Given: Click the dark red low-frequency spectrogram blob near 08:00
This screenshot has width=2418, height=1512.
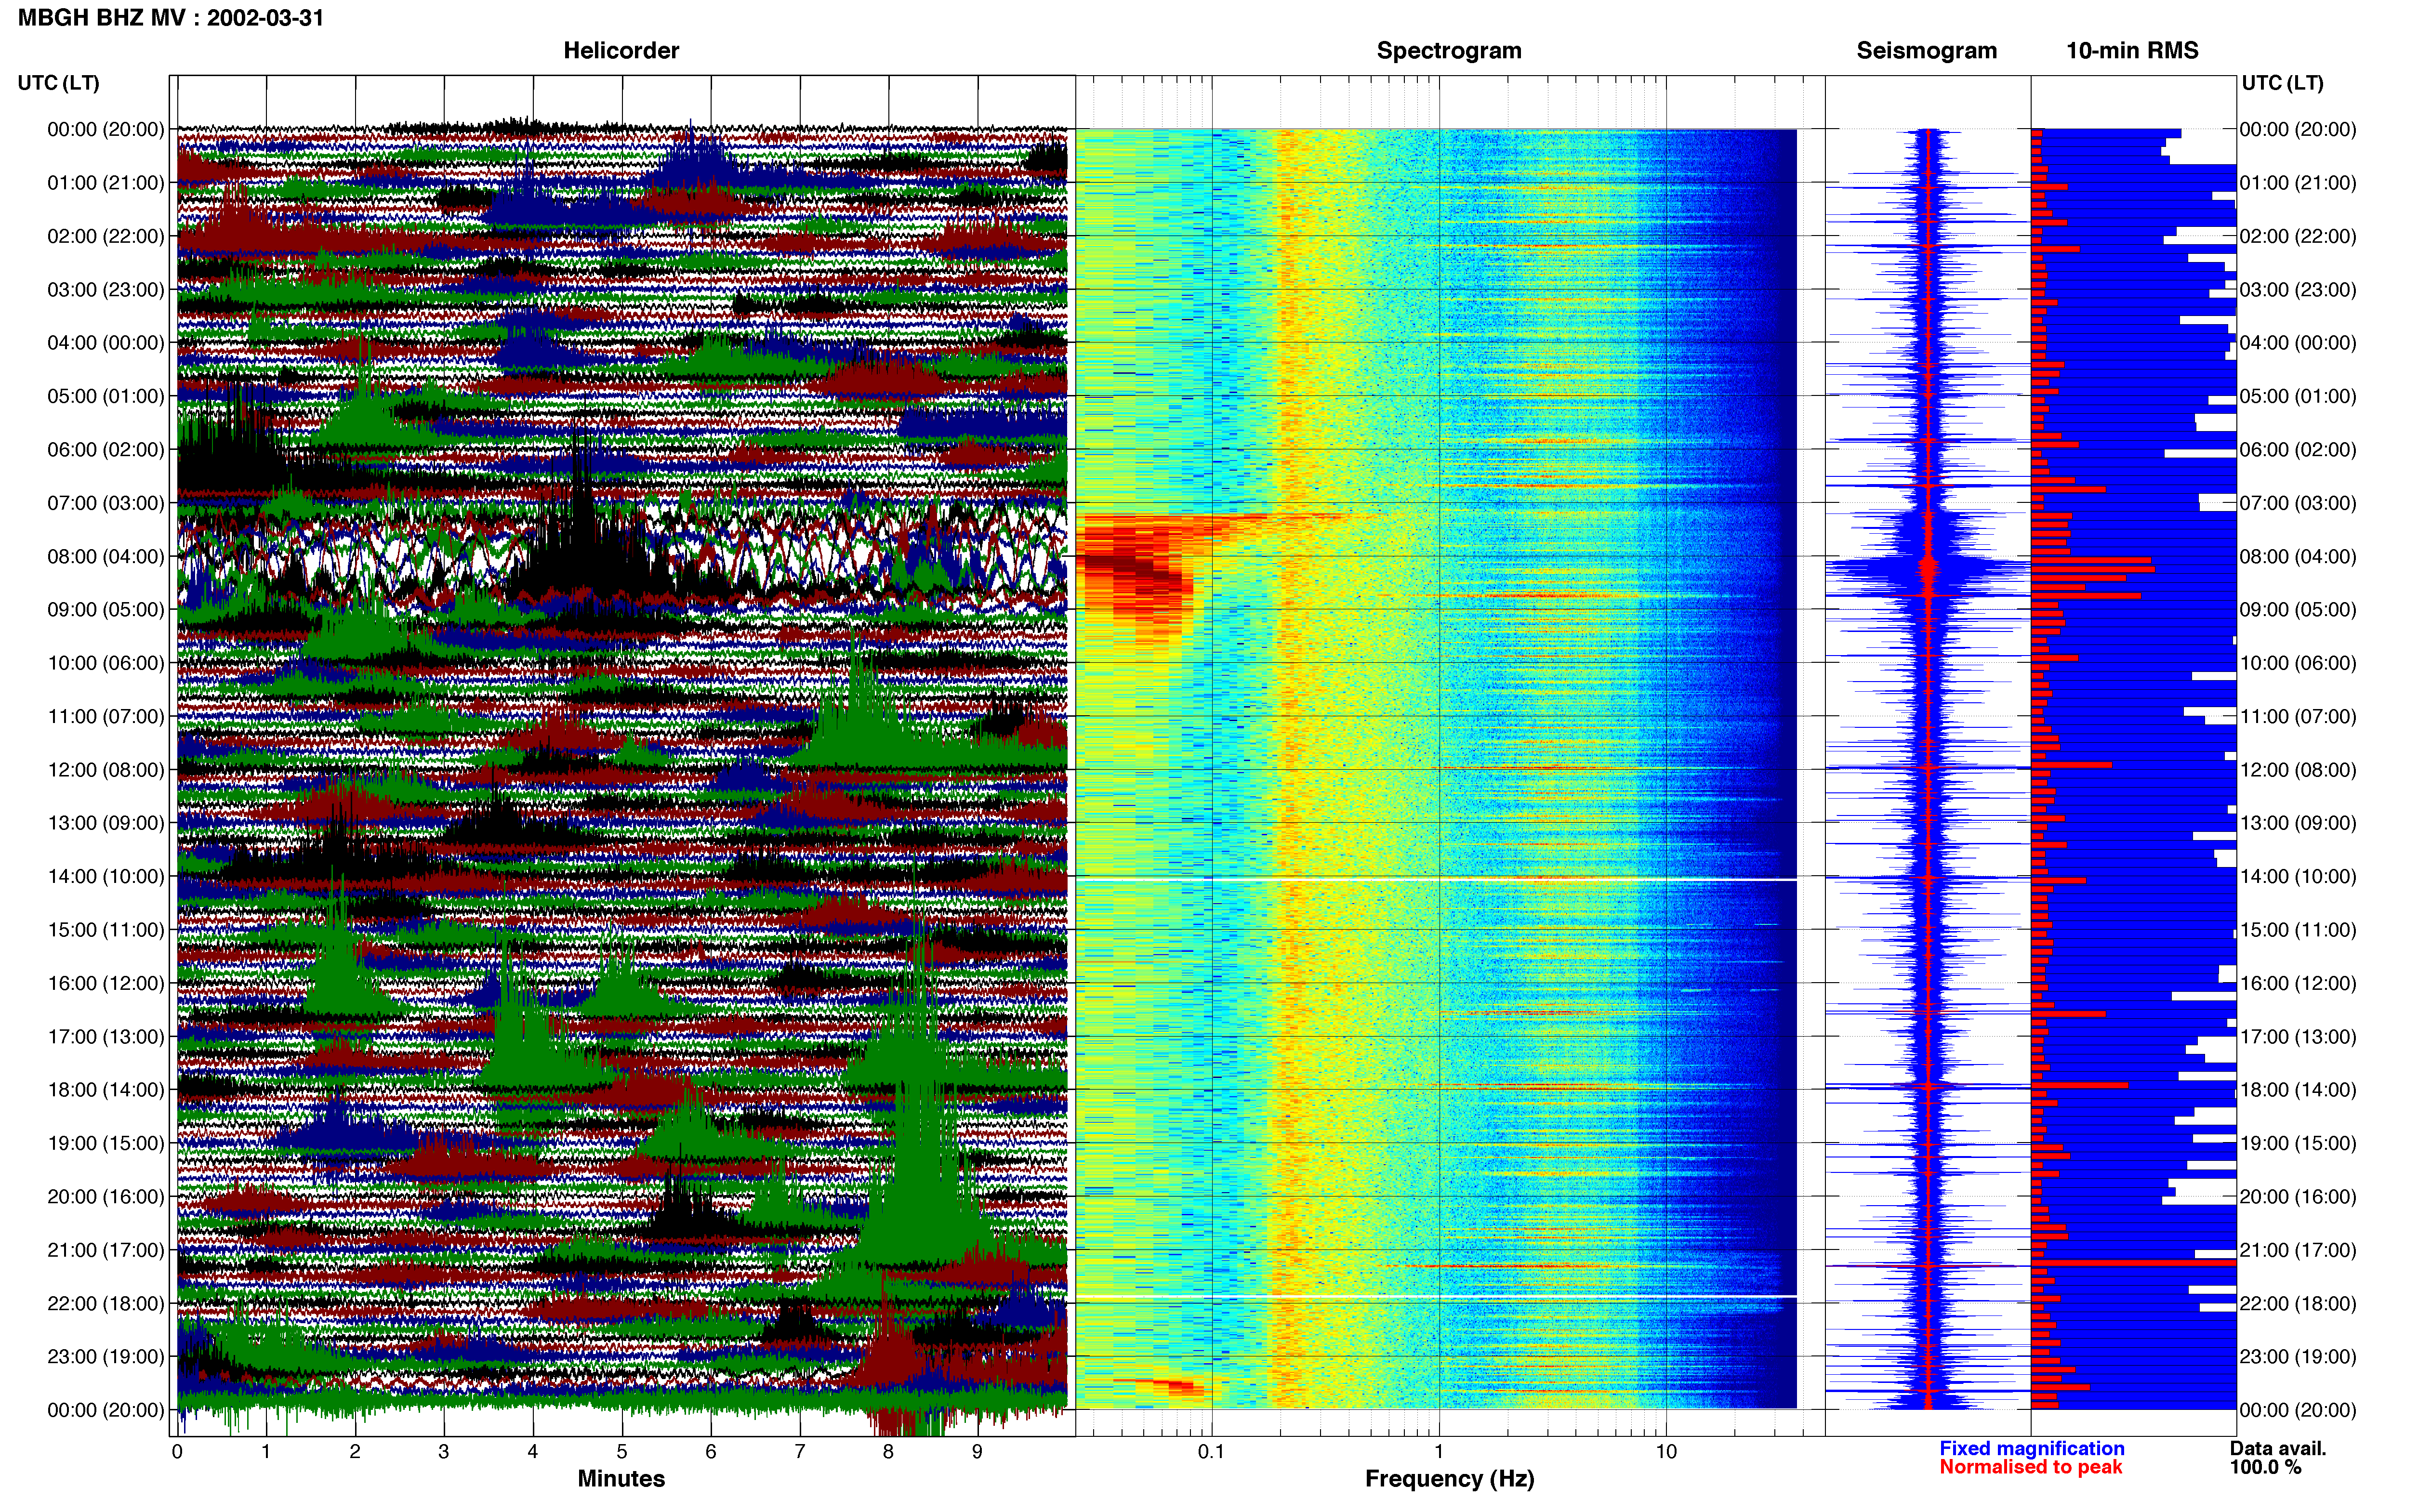Looking at the screenshot, I should tap(1135, 575).
